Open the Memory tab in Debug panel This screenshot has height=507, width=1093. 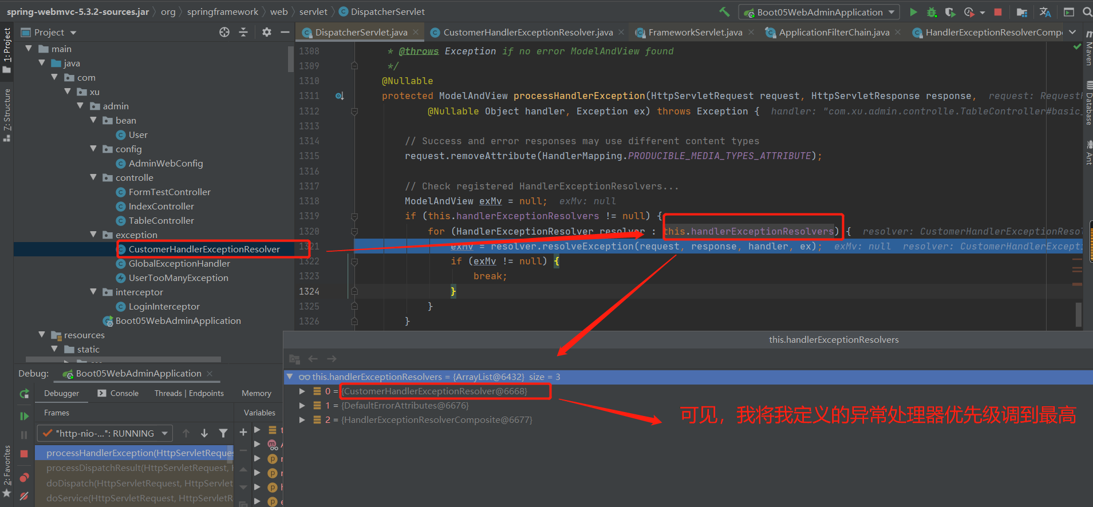(257, 393)
